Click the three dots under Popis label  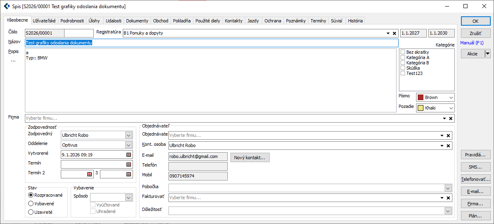tap(13, 61)
